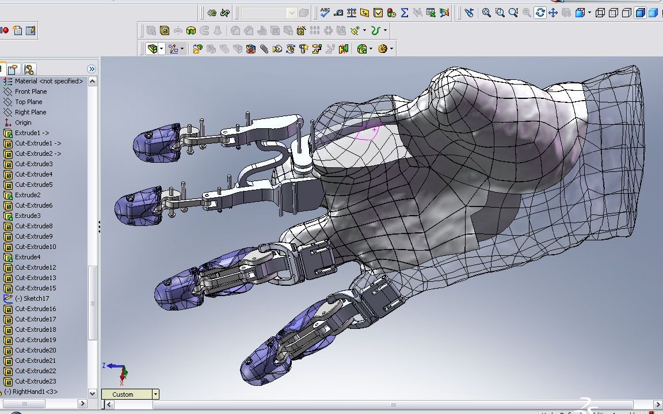Click the Extruded Boss/Base feature icon
Image resolution: width=663 pixels, height=414 pixels.
pos(151,30)
